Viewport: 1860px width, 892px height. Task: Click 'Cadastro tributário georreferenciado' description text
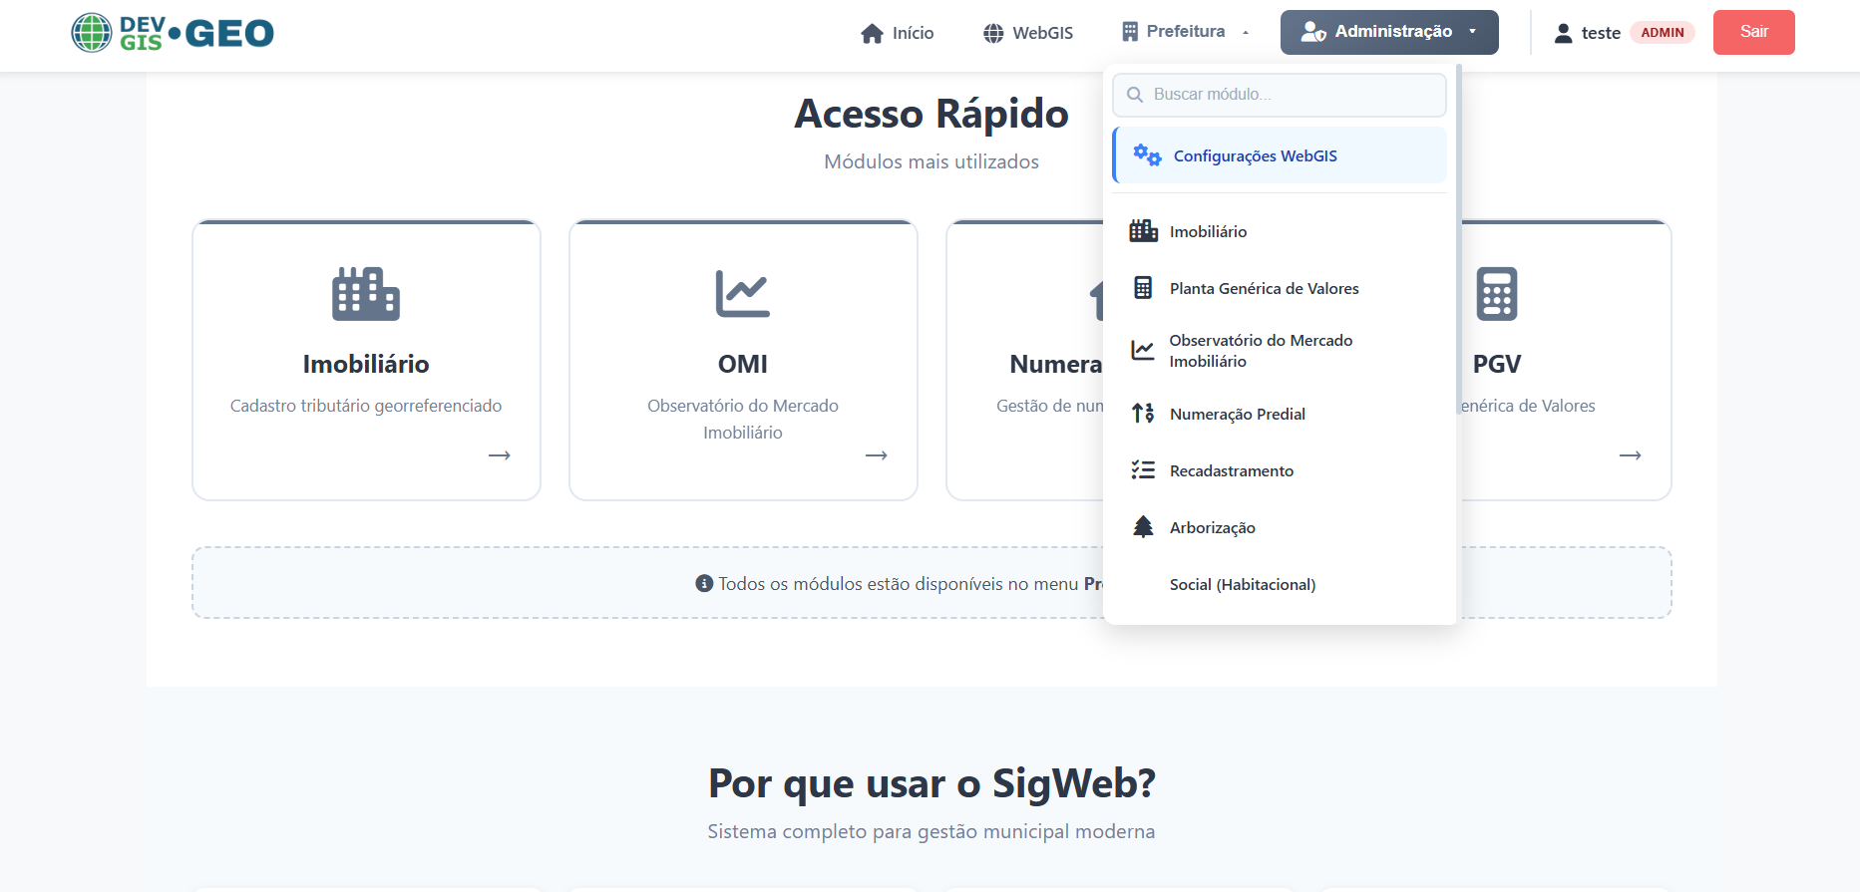tap(366, 406)
